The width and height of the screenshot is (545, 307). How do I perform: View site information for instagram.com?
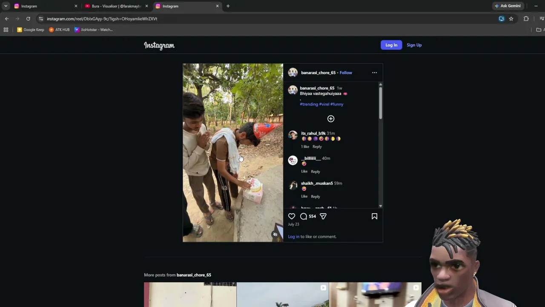pos(40,19)
